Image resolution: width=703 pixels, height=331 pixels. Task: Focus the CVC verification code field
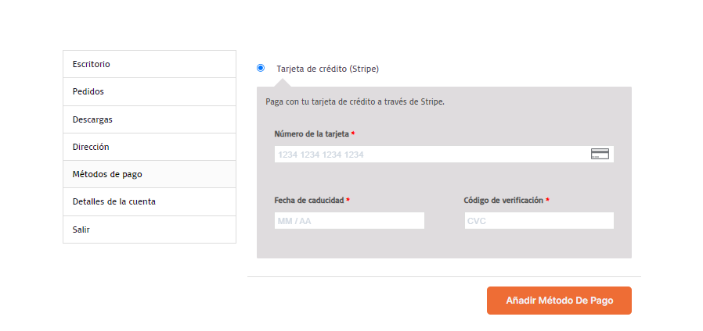[x=539, y=220]
